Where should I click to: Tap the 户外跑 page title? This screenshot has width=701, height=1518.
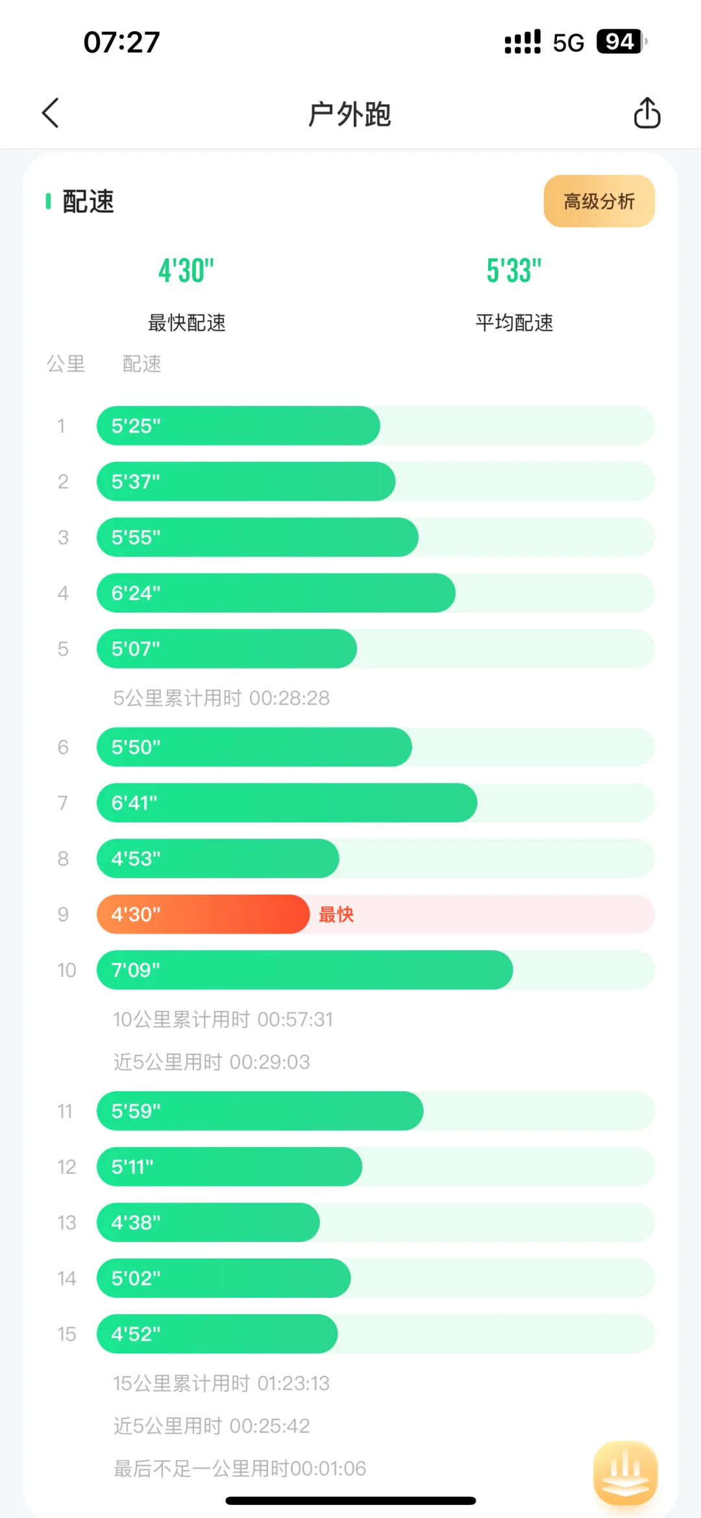(x=350, y=114)
